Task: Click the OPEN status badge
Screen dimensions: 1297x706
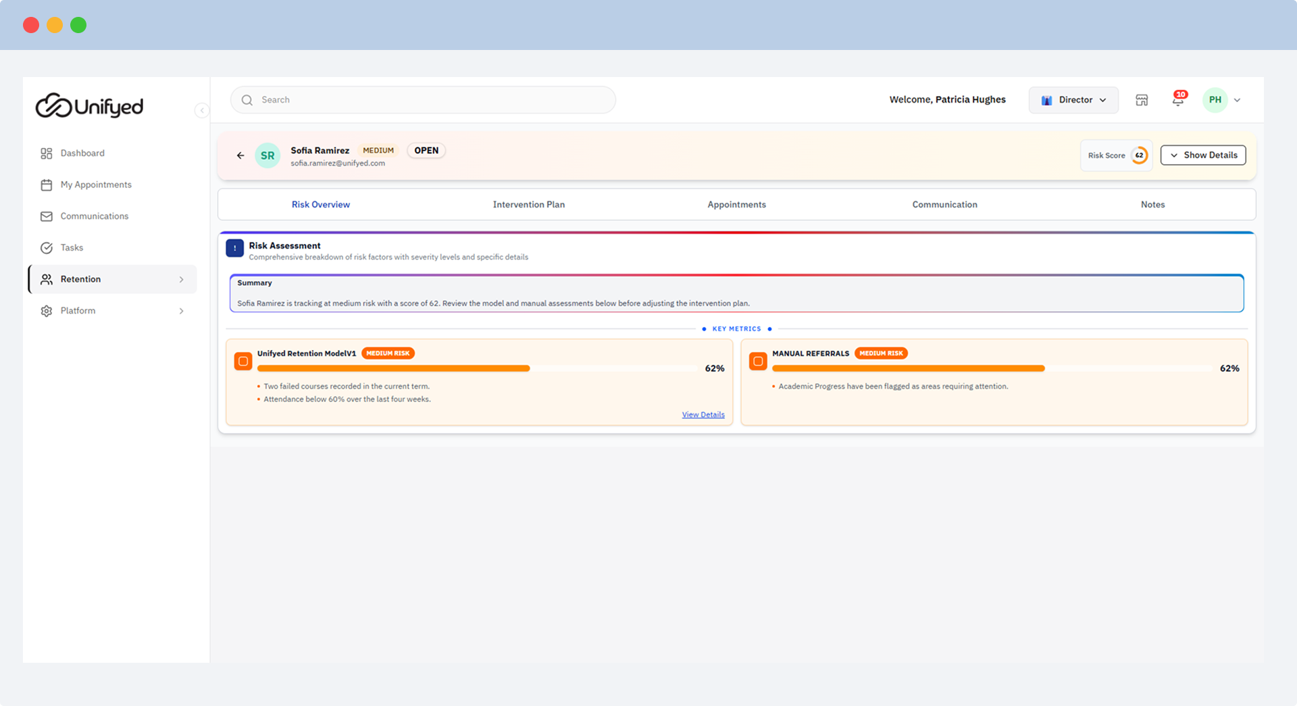Action: tap(426, 151)
